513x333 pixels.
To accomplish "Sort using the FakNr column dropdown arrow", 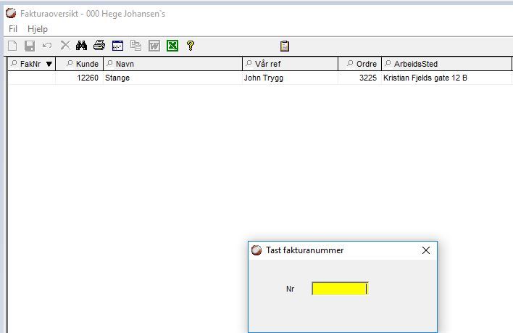I will click(49, 64).
